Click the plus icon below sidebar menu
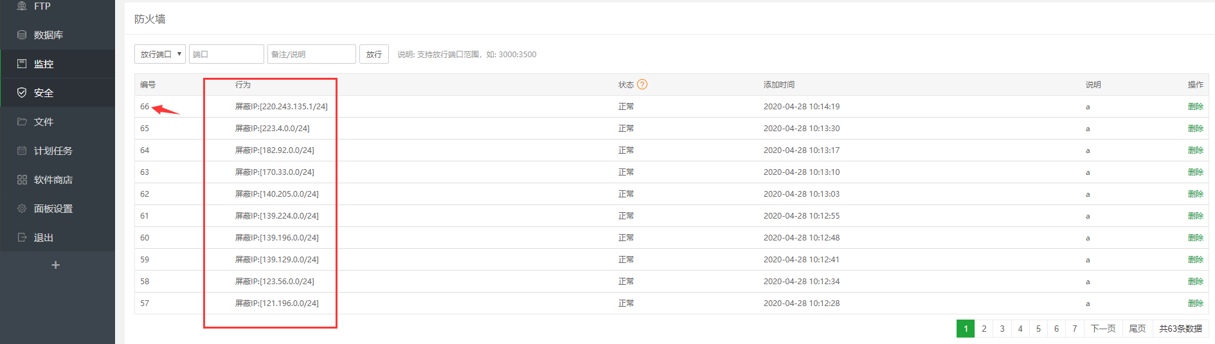 pos(56,265)
